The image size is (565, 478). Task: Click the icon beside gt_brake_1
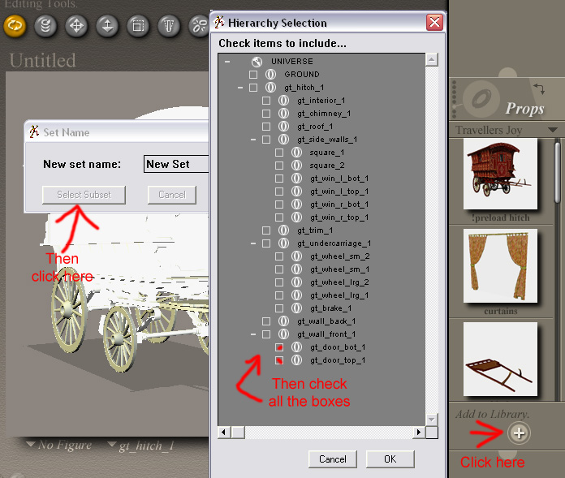pos(296,308)
